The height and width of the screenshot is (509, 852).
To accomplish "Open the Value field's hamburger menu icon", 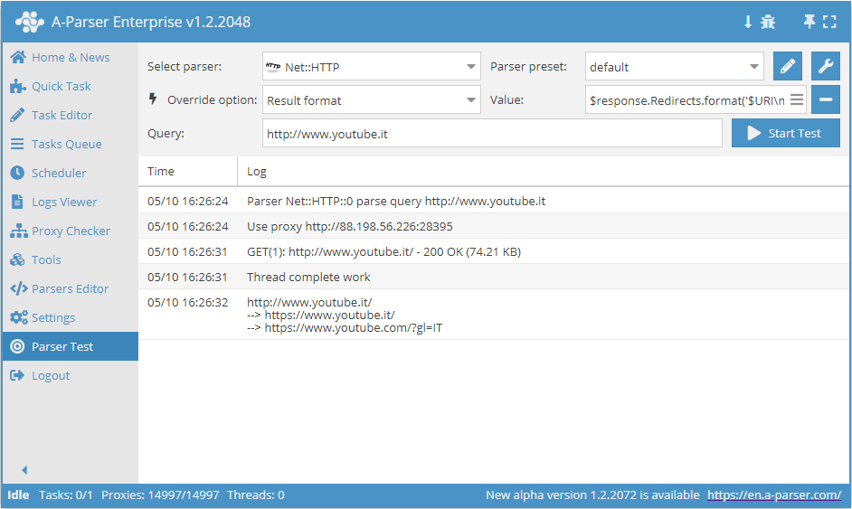I will 796,100.
